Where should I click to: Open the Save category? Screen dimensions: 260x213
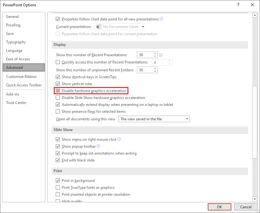point(24,34)
